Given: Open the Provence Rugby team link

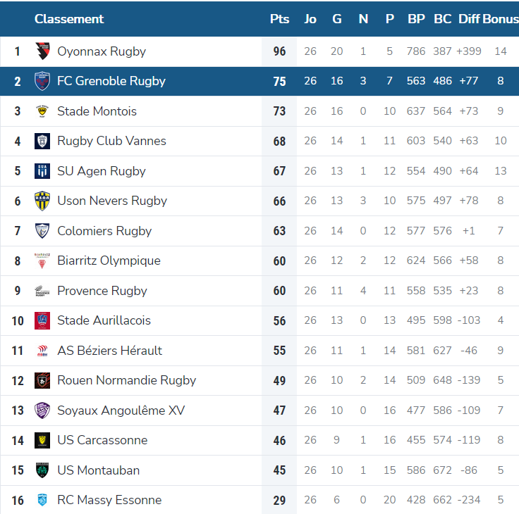Looking at the screenshot, I should click(102, 291).
